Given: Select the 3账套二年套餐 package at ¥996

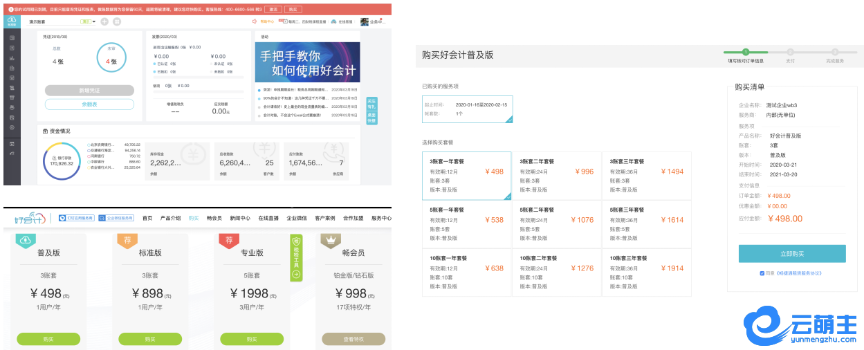Looking at the screenshot, I should (556, 176).
